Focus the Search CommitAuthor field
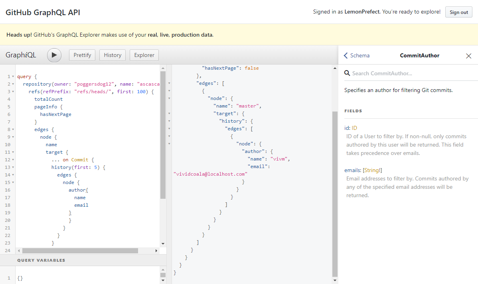This screenshot has width=478, height=284. [x=411, y=73]
